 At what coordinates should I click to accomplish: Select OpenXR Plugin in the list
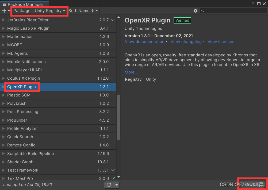[58, 87]
